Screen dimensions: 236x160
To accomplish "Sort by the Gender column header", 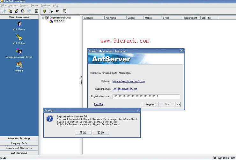I will click(135, 18).
